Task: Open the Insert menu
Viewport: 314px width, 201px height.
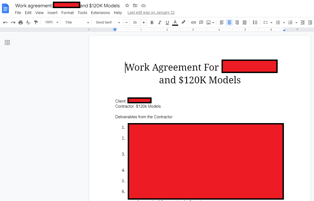Action: (52, 13)
